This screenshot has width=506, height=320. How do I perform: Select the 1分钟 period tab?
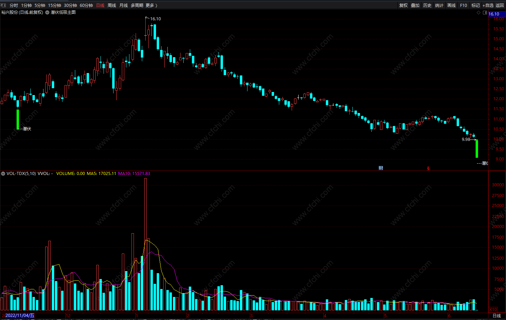pos(26,5)
